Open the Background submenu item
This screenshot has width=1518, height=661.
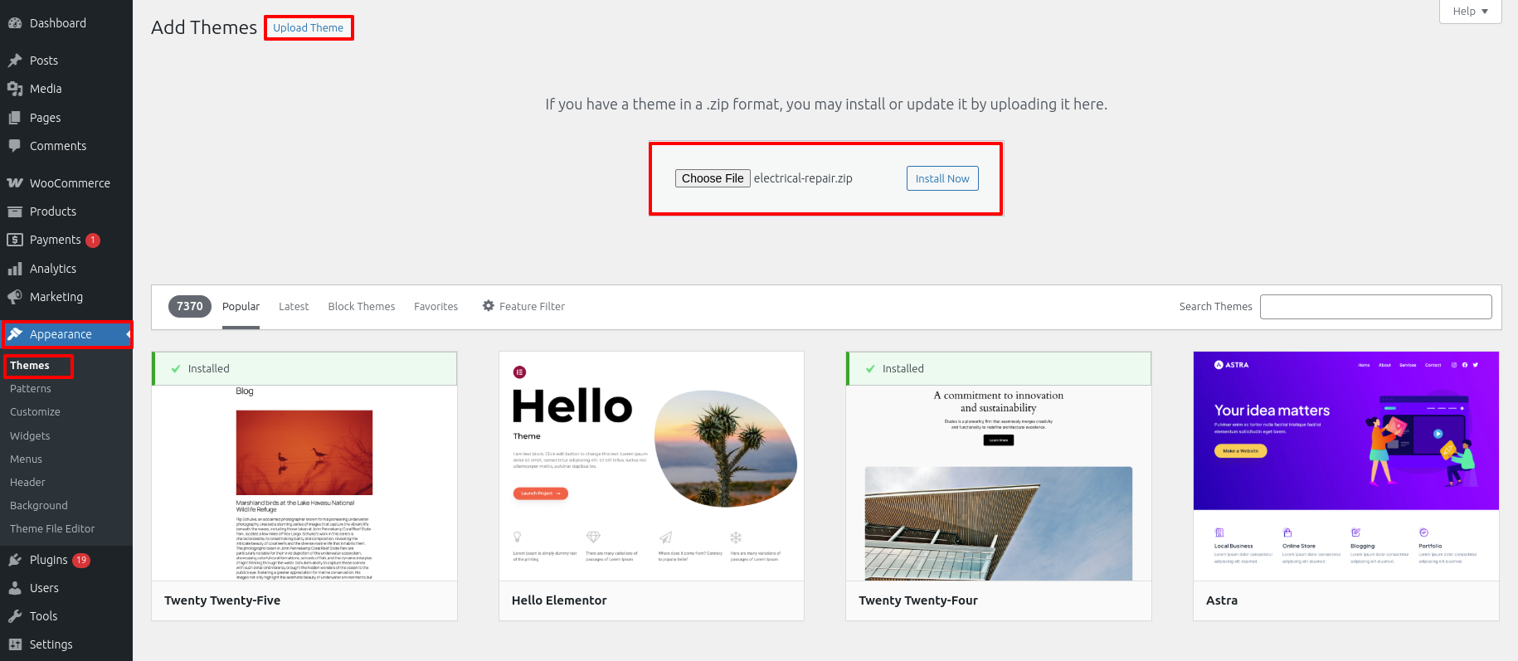39,505
